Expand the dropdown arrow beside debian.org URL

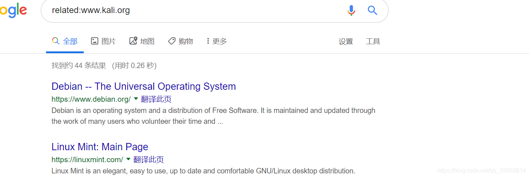point(136,98)
